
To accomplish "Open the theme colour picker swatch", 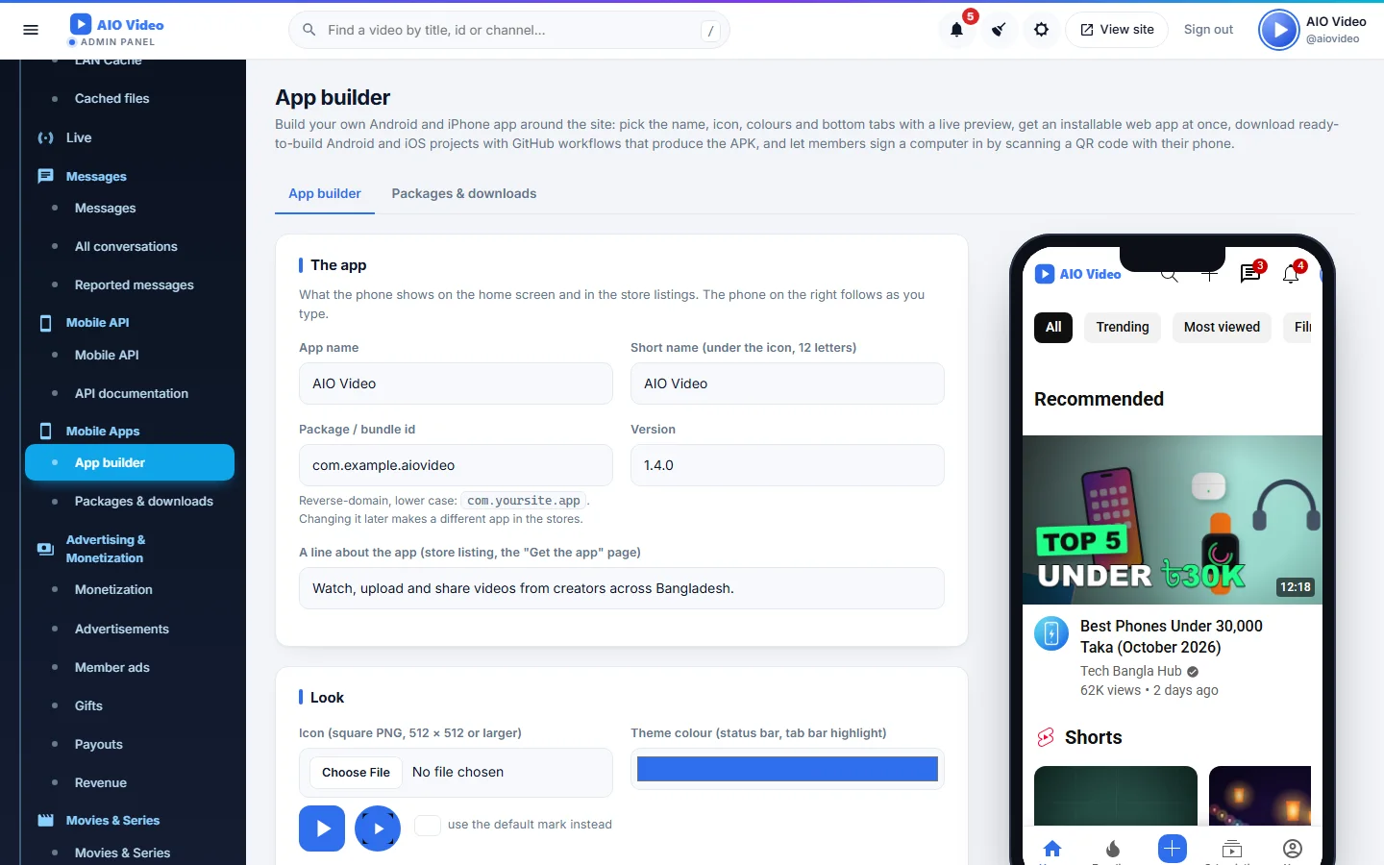I will 787,769.
